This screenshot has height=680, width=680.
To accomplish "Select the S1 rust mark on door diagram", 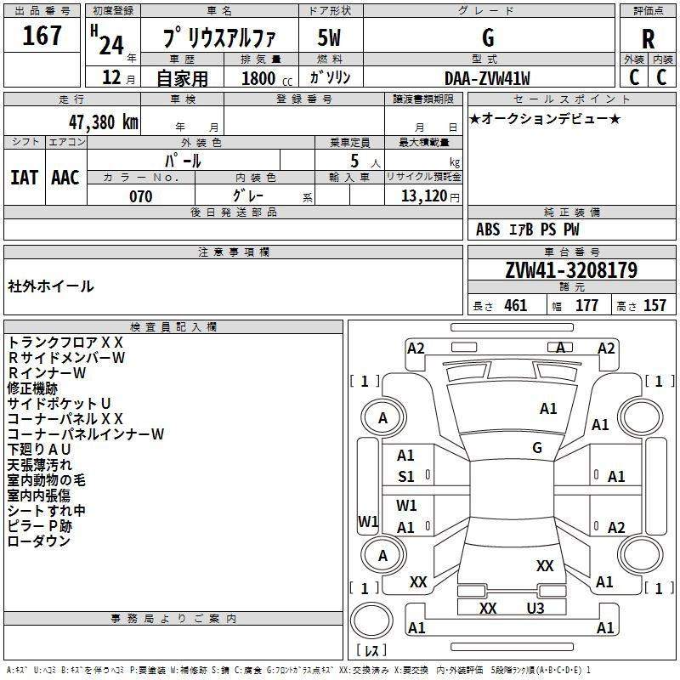I will click(x=406, y=477).
